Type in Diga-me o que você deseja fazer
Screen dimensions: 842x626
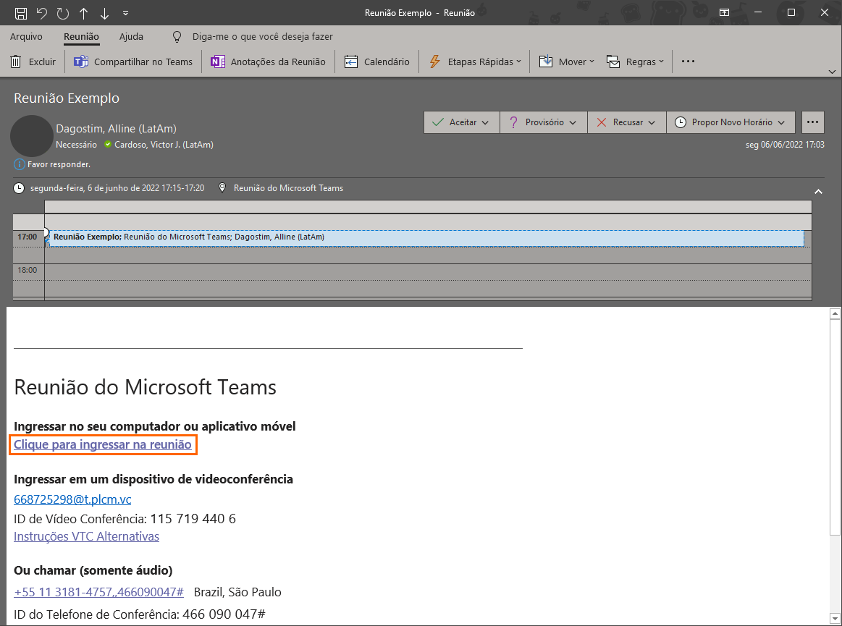pos(262,36)
